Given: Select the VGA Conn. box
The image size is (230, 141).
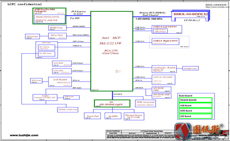Looking at the screenshot, I should 33,37.
